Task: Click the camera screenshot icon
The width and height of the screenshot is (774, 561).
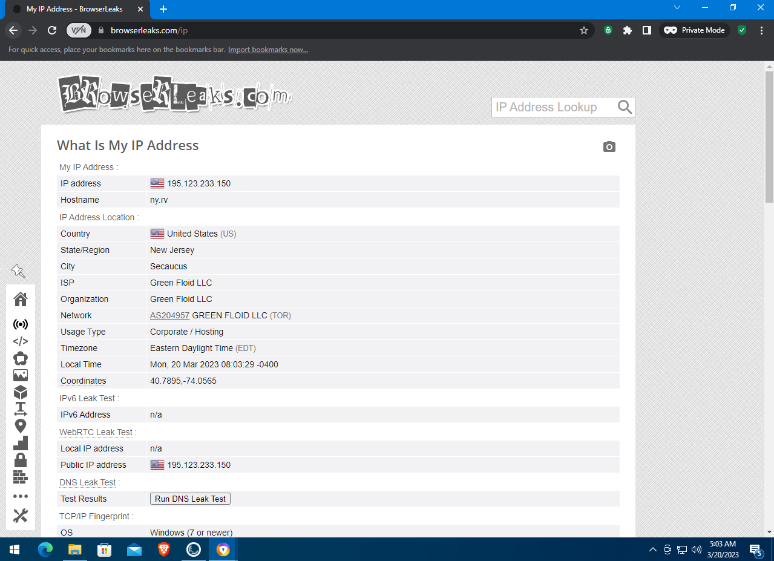Action: pyautogui.click(x=609, y=147)
